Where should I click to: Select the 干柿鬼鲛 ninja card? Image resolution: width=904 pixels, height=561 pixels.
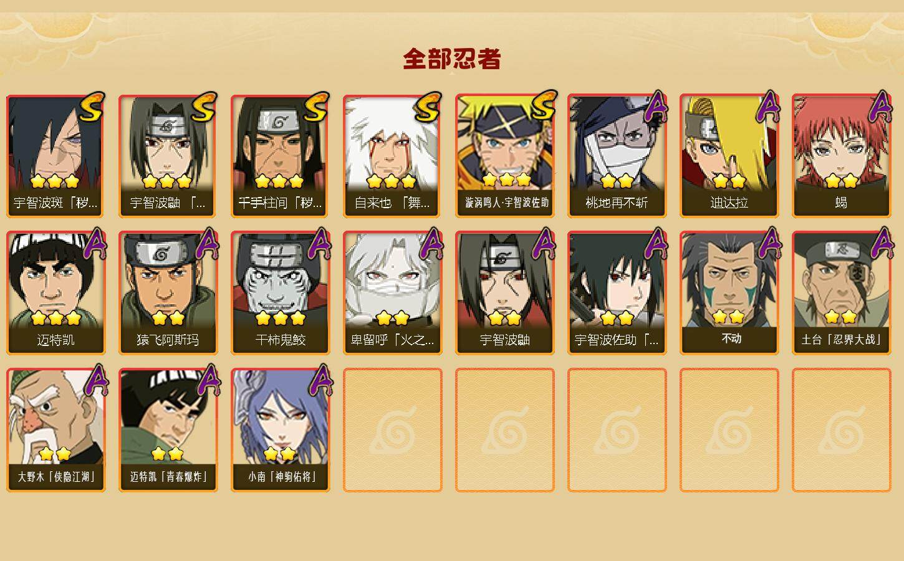(280, 293)
